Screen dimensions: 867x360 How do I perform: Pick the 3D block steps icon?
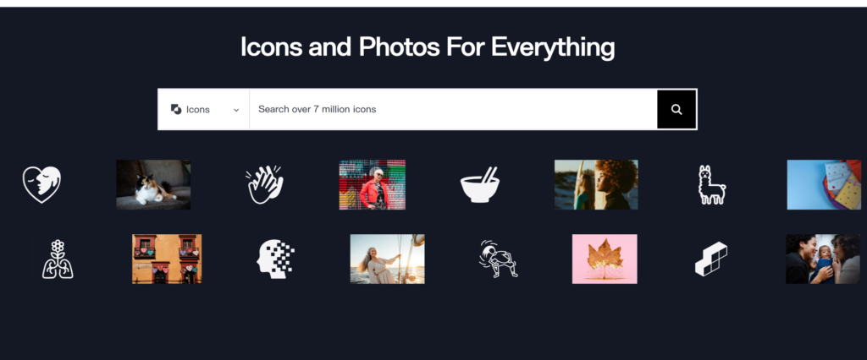[x=711, y=259]
